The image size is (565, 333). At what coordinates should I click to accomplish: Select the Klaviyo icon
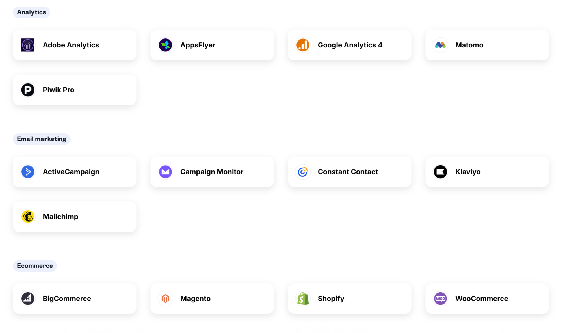[440, 172]
